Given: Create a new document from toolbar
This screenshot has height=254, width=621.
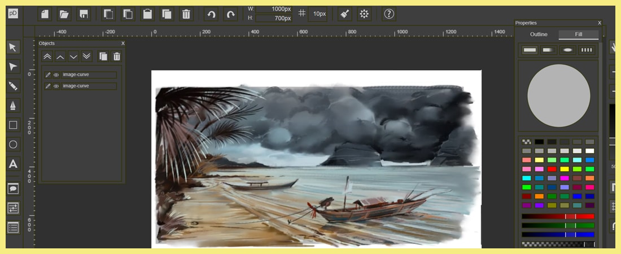Looking at the screenshot, I should click(x=45, y=14).
